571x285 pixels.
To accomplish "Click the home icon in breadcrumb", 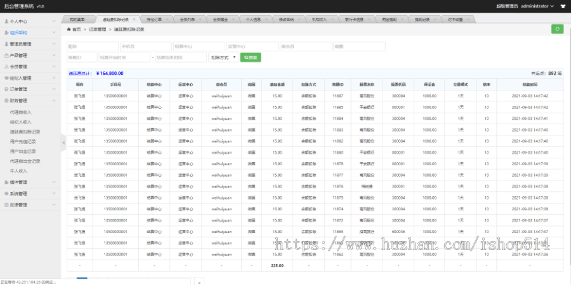I will (x=69, y=29).
